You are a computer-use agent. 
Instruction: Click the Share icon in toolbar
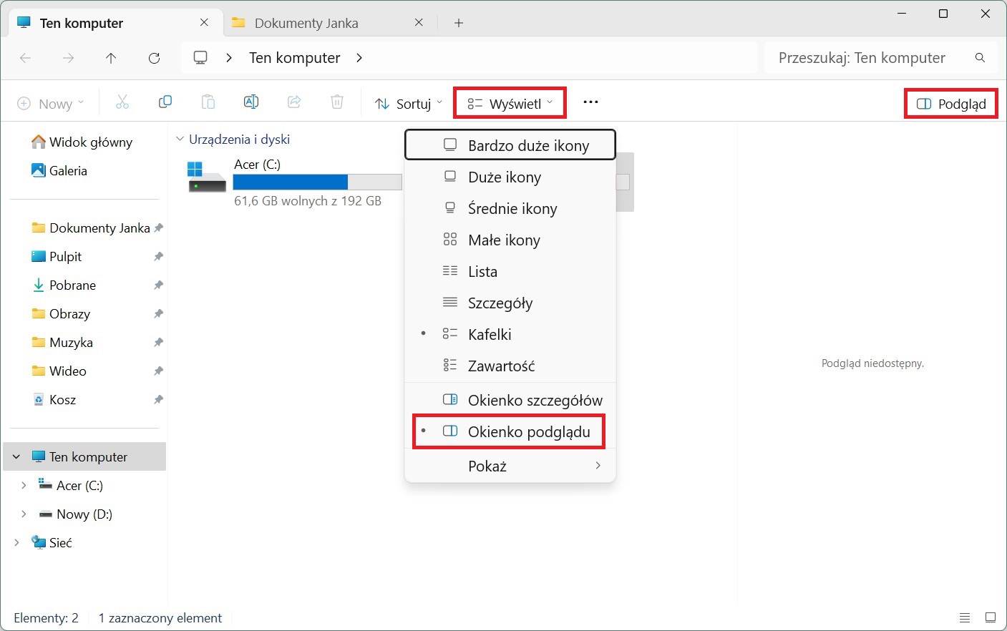click(294, 102)
